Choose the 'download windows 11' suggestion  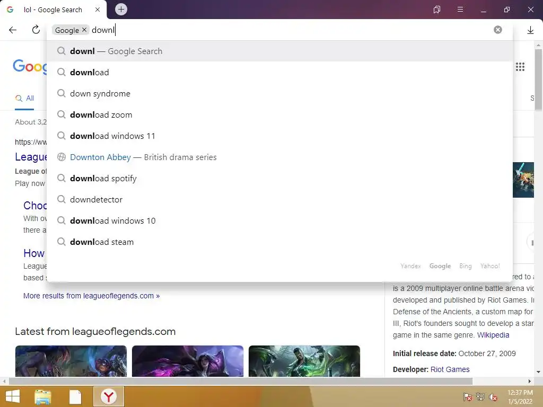coord(280,136)
